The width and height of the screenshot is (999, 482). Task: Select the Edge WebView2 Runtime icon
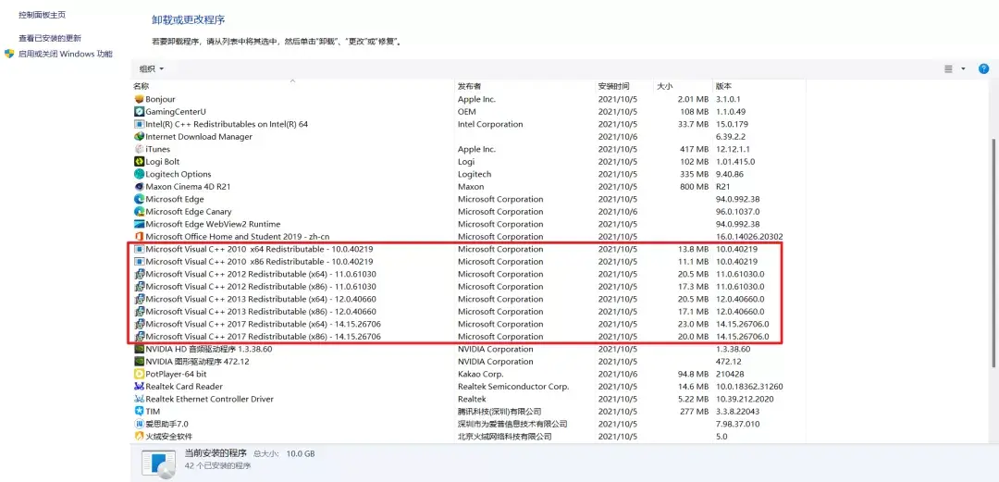point(140,224)
